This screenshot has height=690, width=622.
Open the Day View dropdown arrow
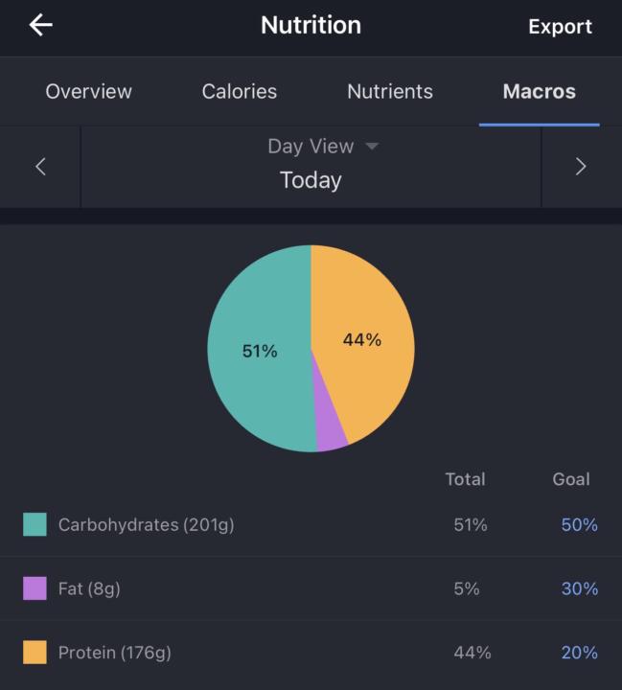click(x=372, y=147)
